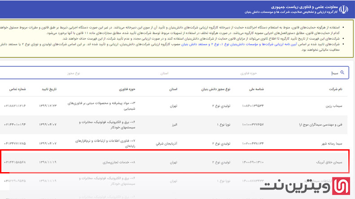Screen dimensions: 355x199
Task: Open the 'استان' filter dropdown
Action: tap(164, 73)
